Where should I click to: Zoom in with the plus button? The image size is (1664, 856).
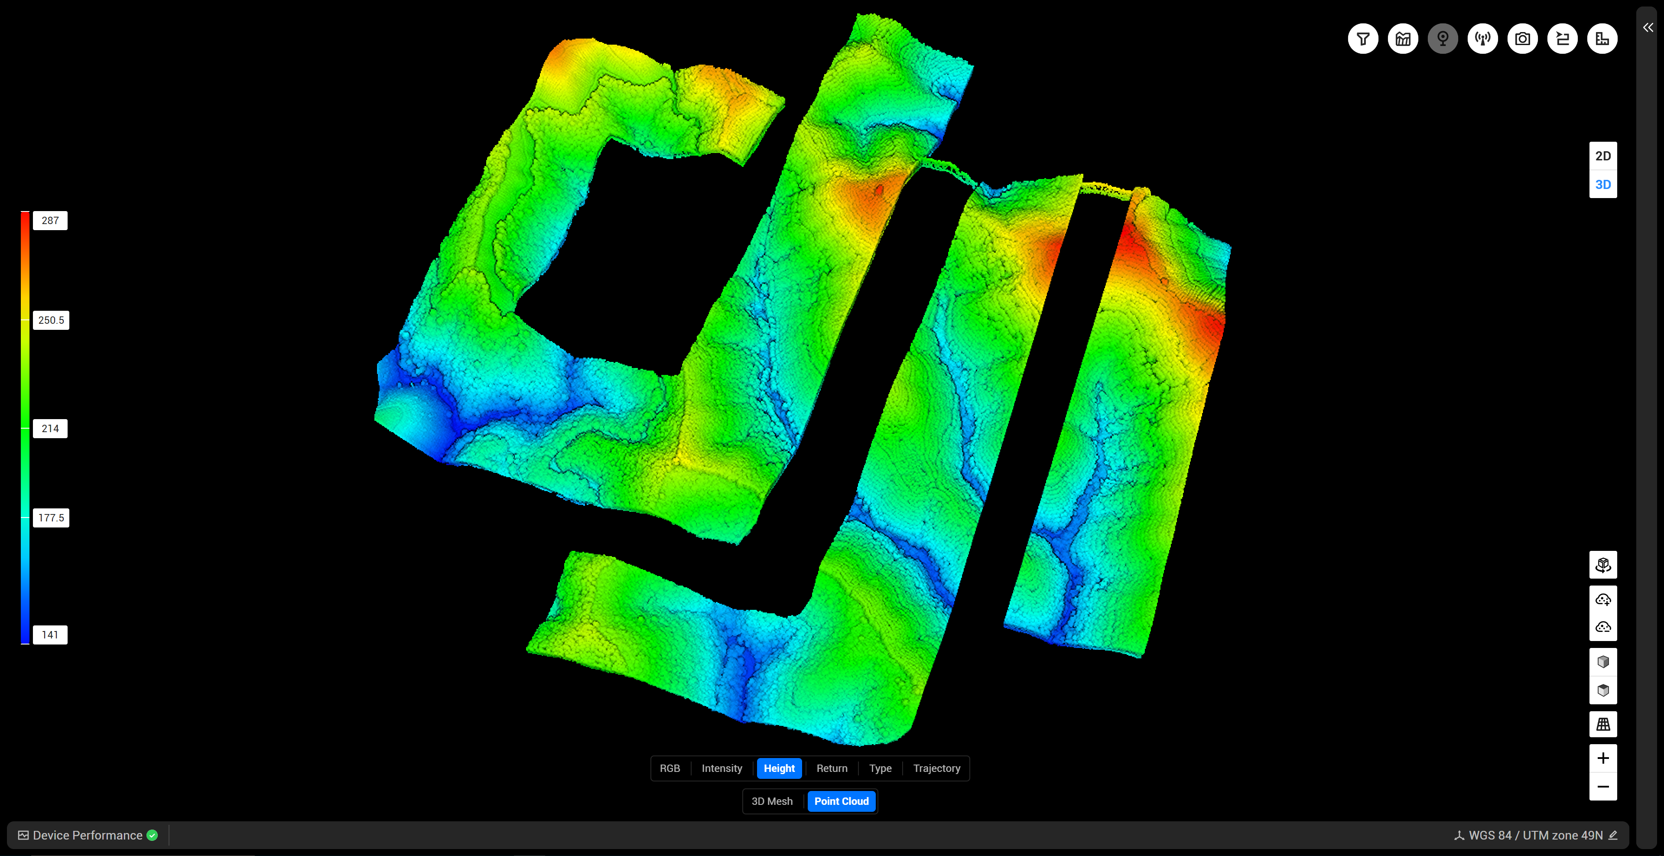pos(1602,758)
